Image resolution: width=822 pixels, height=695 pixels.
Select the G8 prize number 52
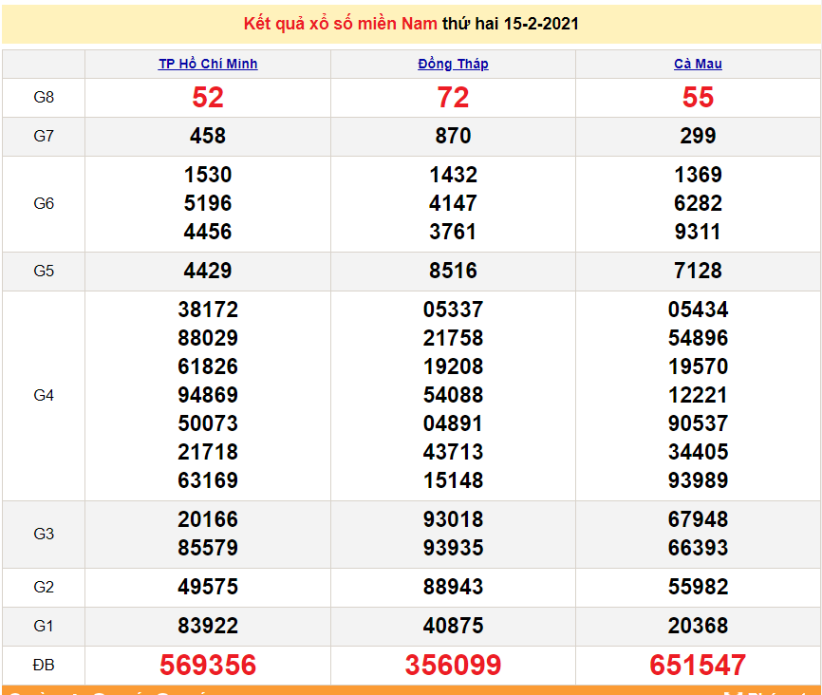212,97
